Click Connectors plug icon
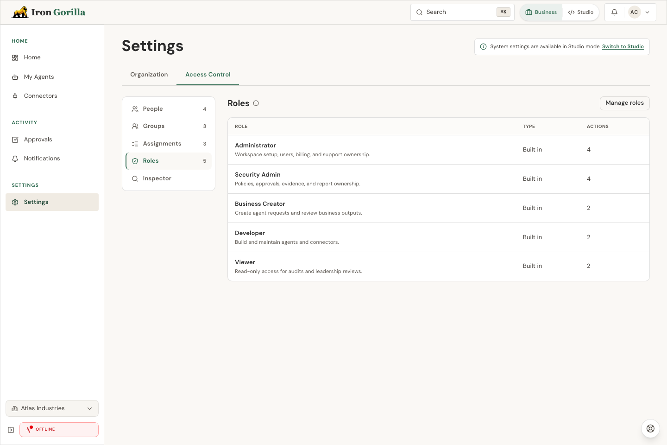The image size is (667, 445). click(15, 96)
